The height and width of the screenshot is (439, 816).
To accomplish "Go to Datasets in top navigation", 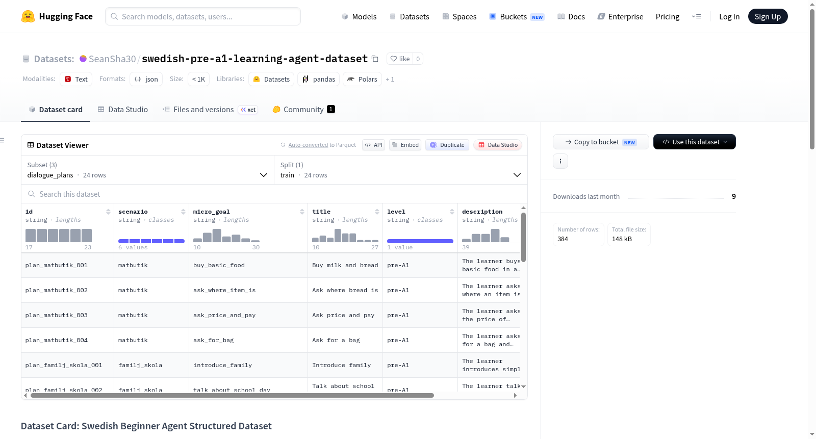I will [409, 16].
